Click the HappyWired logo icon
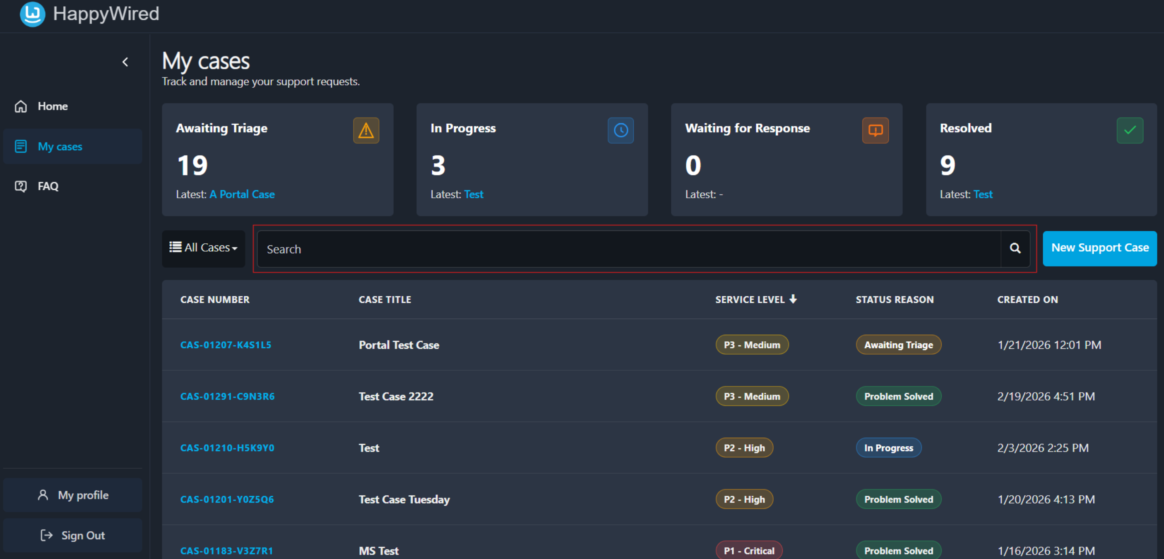 point(33,14)
